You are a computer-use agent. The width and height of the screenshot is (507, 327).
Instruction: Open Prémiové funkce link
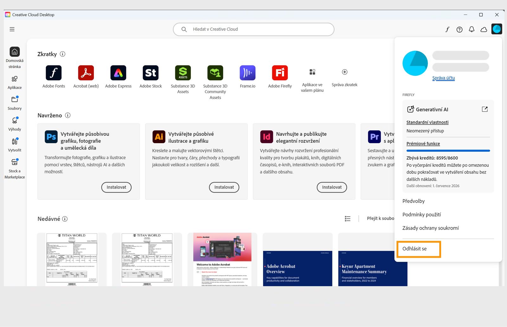pos(423,143)
